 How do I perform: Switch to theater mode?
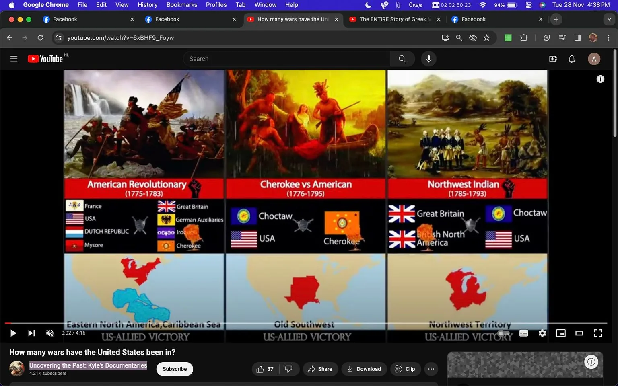pyautogui.click(x=579, y=333)
